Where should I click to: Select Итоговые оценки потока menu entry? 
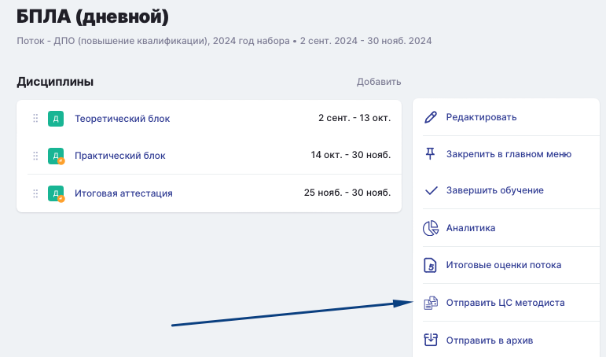tap(503, 265)
